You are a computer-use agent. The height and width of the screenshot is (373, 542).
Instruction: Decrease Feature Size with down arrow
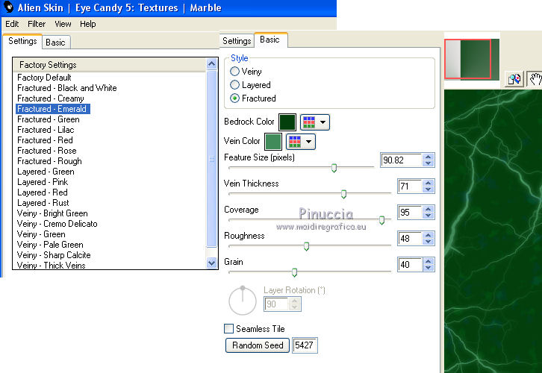click(x=429, y=163)
